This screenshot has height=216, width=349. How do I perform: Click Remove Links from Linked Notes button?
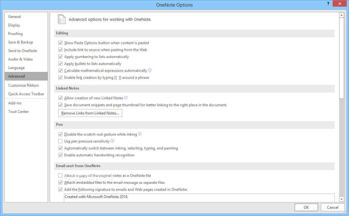(x=90, y=113)
